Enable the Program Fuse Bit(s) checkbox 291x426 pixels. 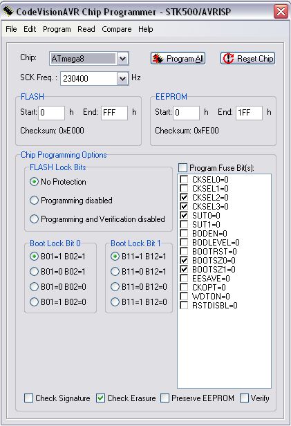pos(182,167)
